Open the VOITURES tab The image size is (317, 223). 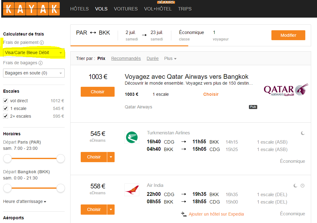(x=126, y=9)
